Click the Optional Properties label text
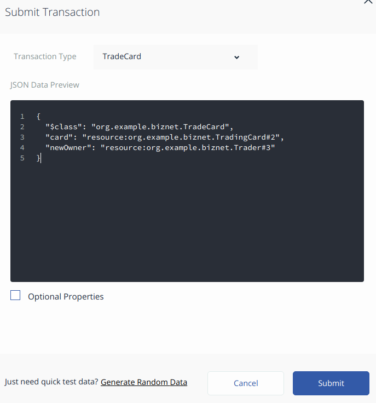This screenshot has height=403, width=376. pyautogui.click(x=66, y=297)
